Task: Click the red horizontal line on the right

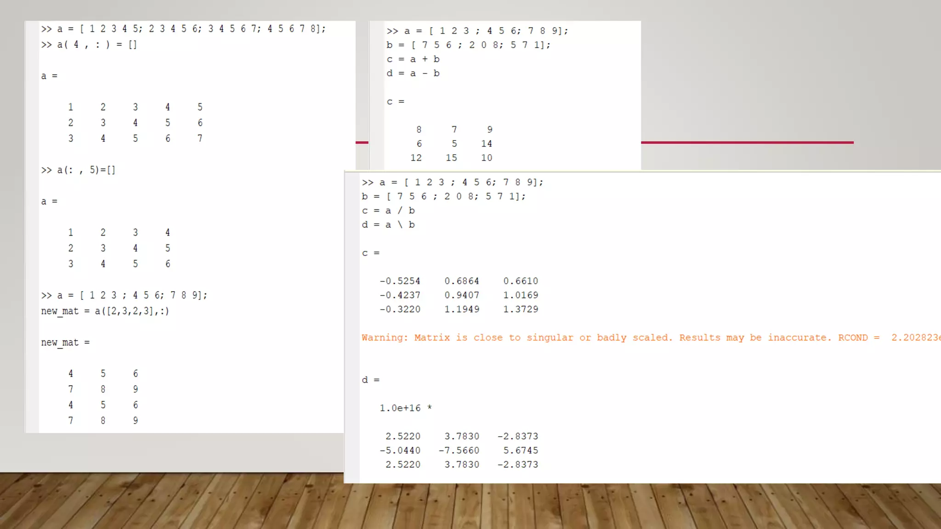Action: (x=747, y=142)
